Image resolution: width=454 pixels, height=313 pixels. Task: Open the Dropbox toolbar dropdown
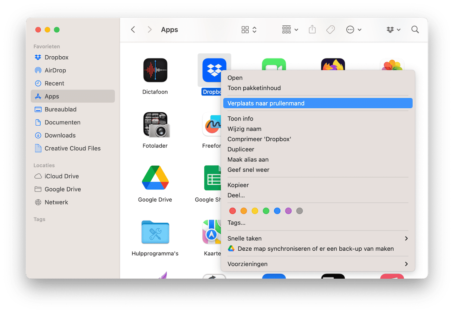click(394, 29)
